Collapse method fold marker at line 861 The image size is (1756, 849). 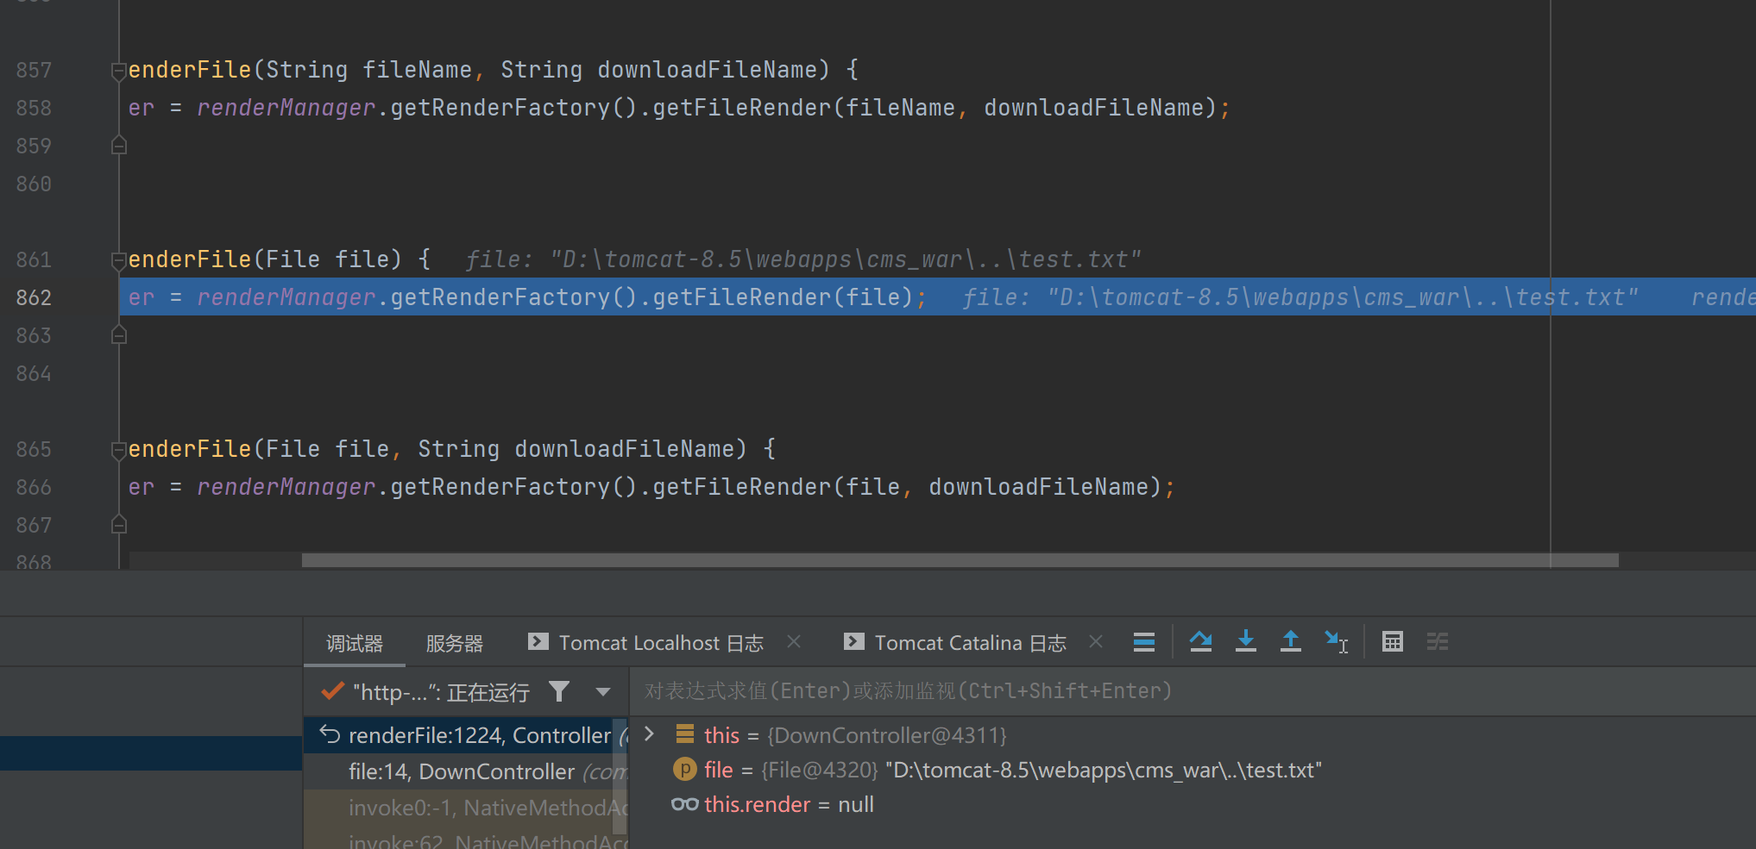(x=119, y=260)
